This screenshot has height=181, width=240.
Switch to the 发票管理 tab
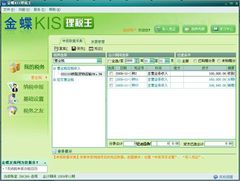98,42
